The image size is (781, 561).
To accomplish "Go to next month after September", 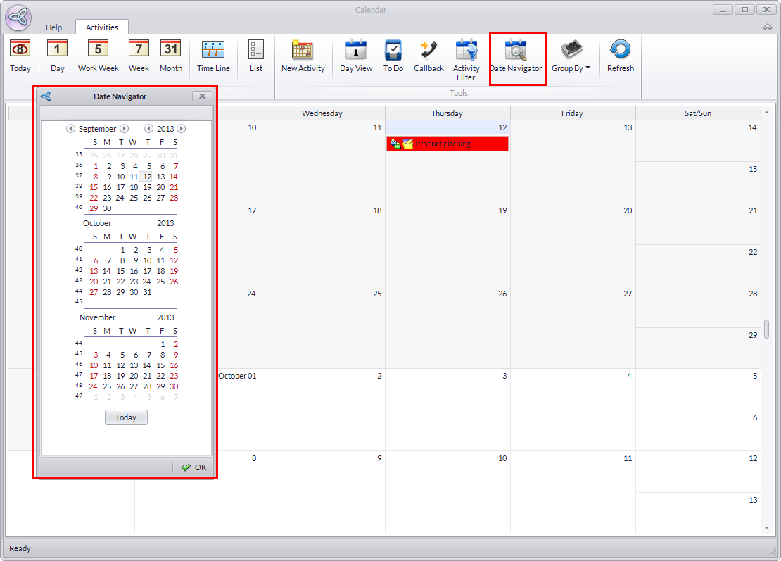I will pos(125,129).
